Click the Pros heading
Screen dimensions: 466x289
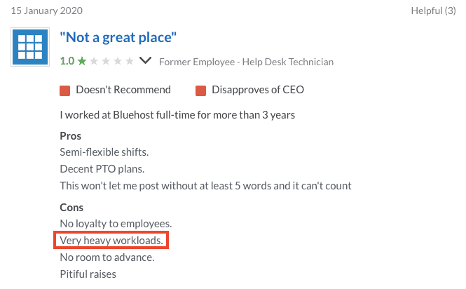[71, 136]
